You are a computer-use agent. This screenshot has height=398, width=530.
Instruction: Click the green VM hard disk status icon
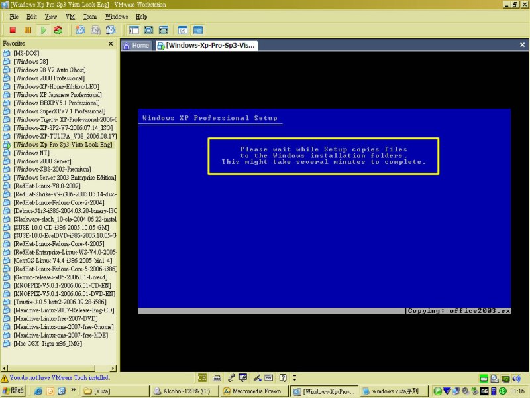click(x=484, y=378)
